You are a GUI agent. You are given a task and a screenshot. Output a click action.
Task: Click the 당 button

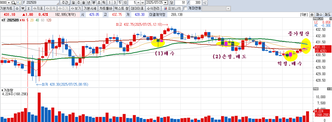[171, 3]
